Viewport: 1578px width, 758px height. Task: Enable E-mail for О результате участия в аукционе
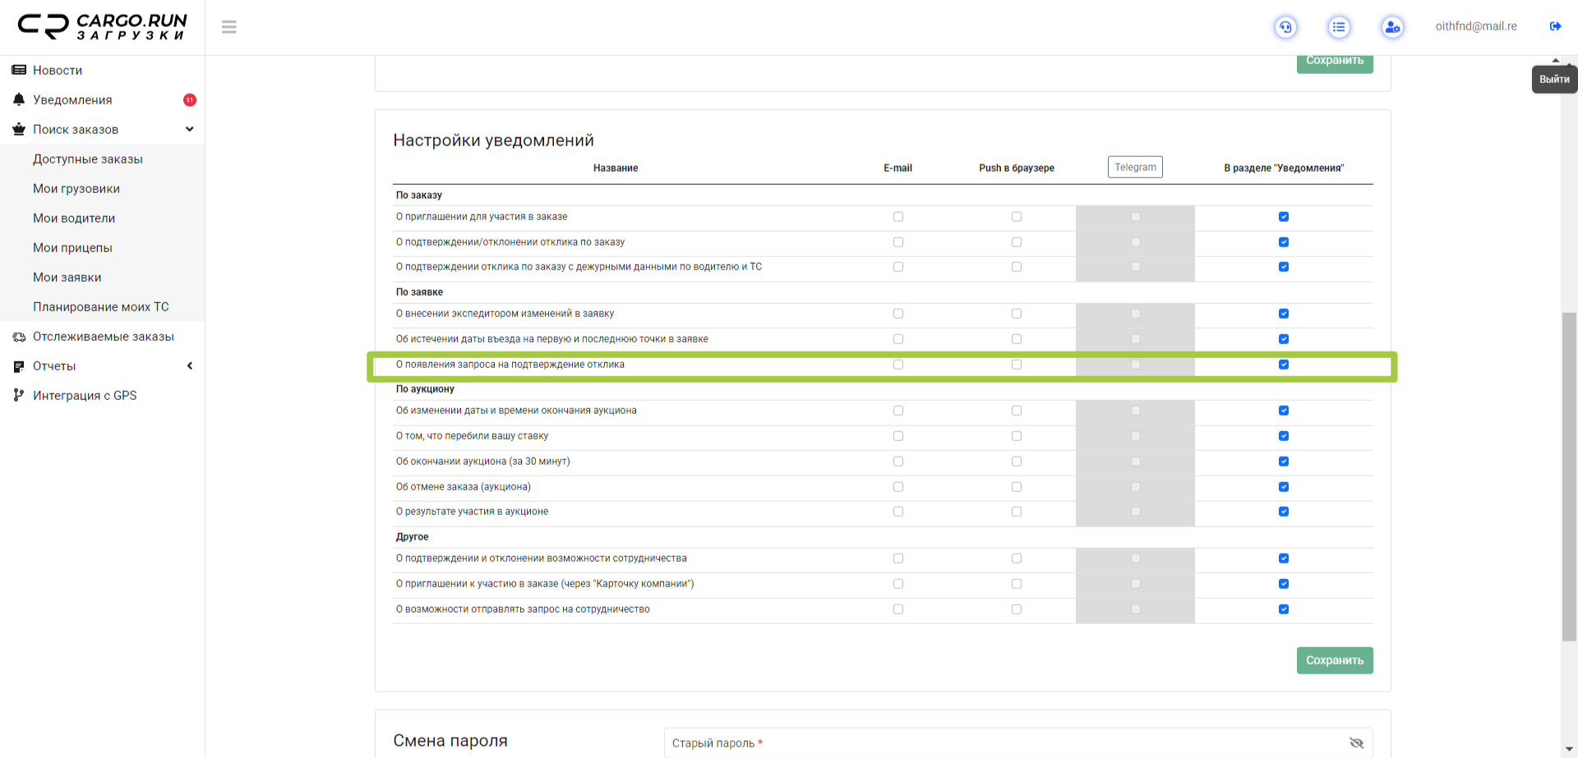[x=898, y=512]
